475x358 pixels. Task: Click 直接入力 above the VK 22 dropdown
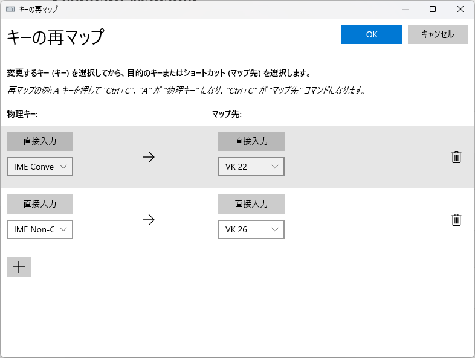(x=251, y=141)
